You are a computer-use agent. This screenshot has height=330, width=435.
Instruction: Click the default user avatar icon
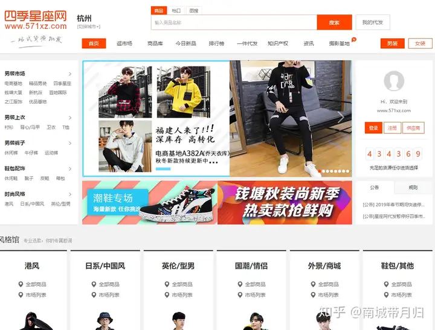click(x=394, y=81)
